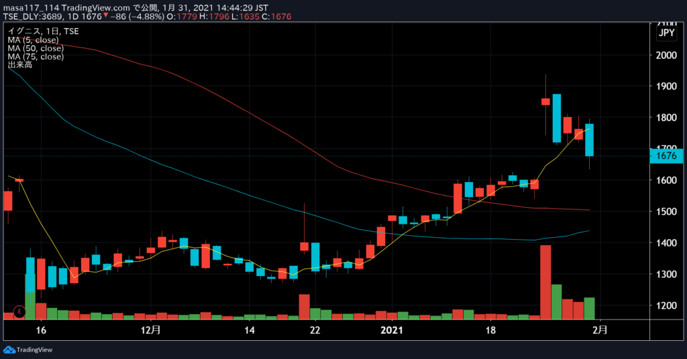The image size is (687, 359).
Task: Click the 出来高 volume indicator label
Action: (19, 65)
